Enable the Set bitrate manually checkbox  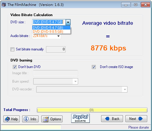(12, 49)
